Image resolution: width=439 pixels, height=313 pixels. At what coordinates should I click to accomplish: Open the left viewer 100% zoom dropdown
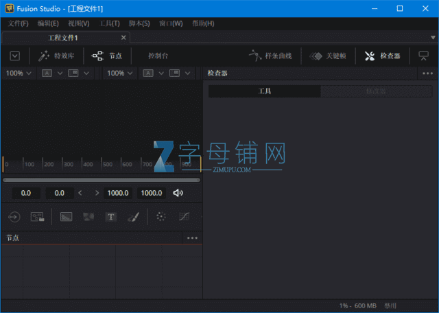19,73
